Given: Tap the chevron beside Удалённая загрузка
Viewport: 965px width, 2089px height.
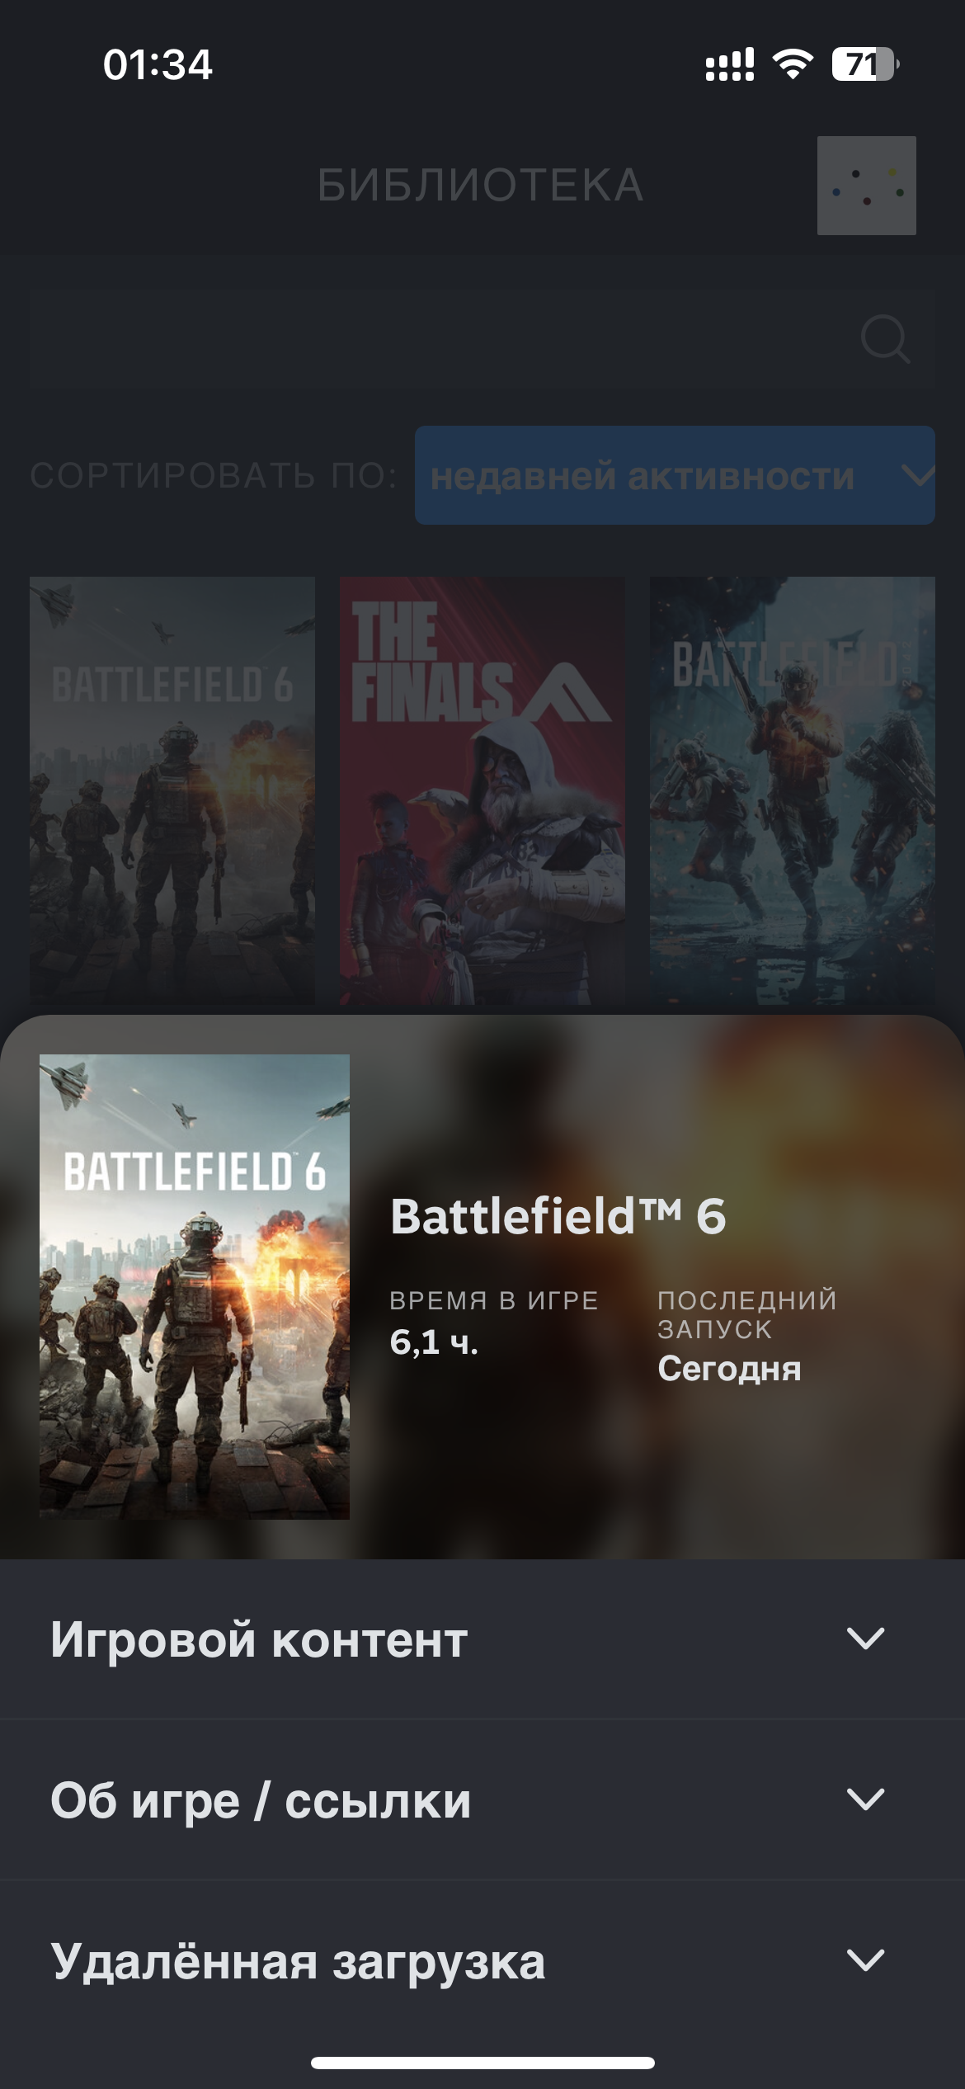Looking at the screenshot, I should click(866, 1960).
